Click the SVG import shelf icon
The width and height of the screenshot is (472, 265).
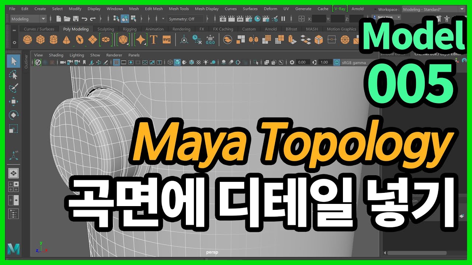click(x=167, y=39)
